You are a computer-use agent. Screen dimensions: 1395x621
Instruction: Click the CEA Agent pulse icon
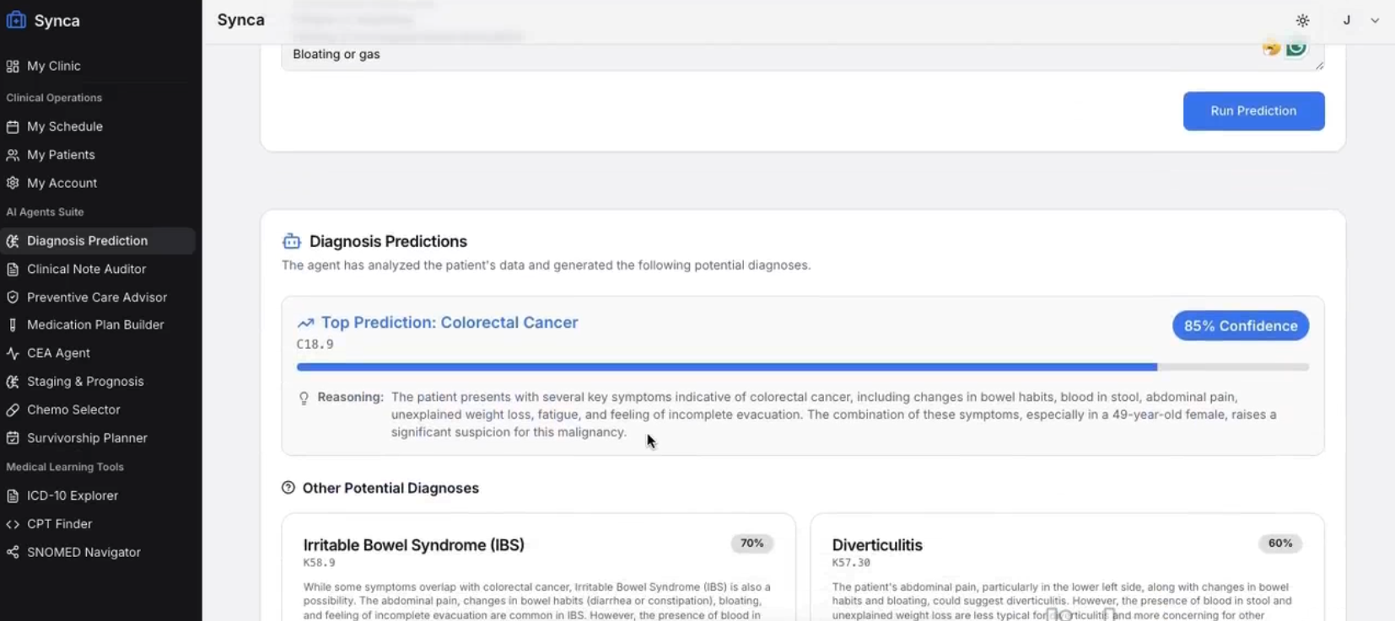(x=13, y=353)
